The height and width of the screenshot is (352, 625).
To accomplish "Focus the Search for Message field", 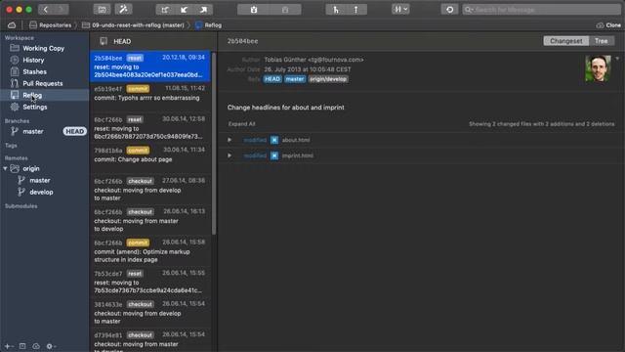I will tap(541, 10).
